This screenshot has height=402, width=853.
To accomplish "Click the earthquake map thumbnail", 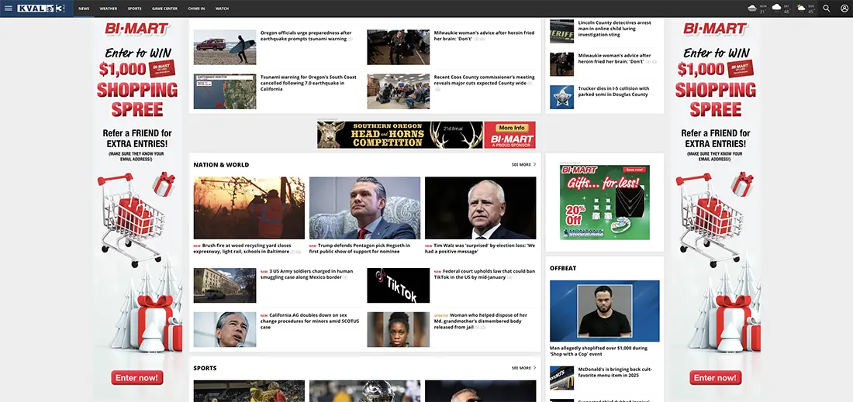I will point(225,91).
